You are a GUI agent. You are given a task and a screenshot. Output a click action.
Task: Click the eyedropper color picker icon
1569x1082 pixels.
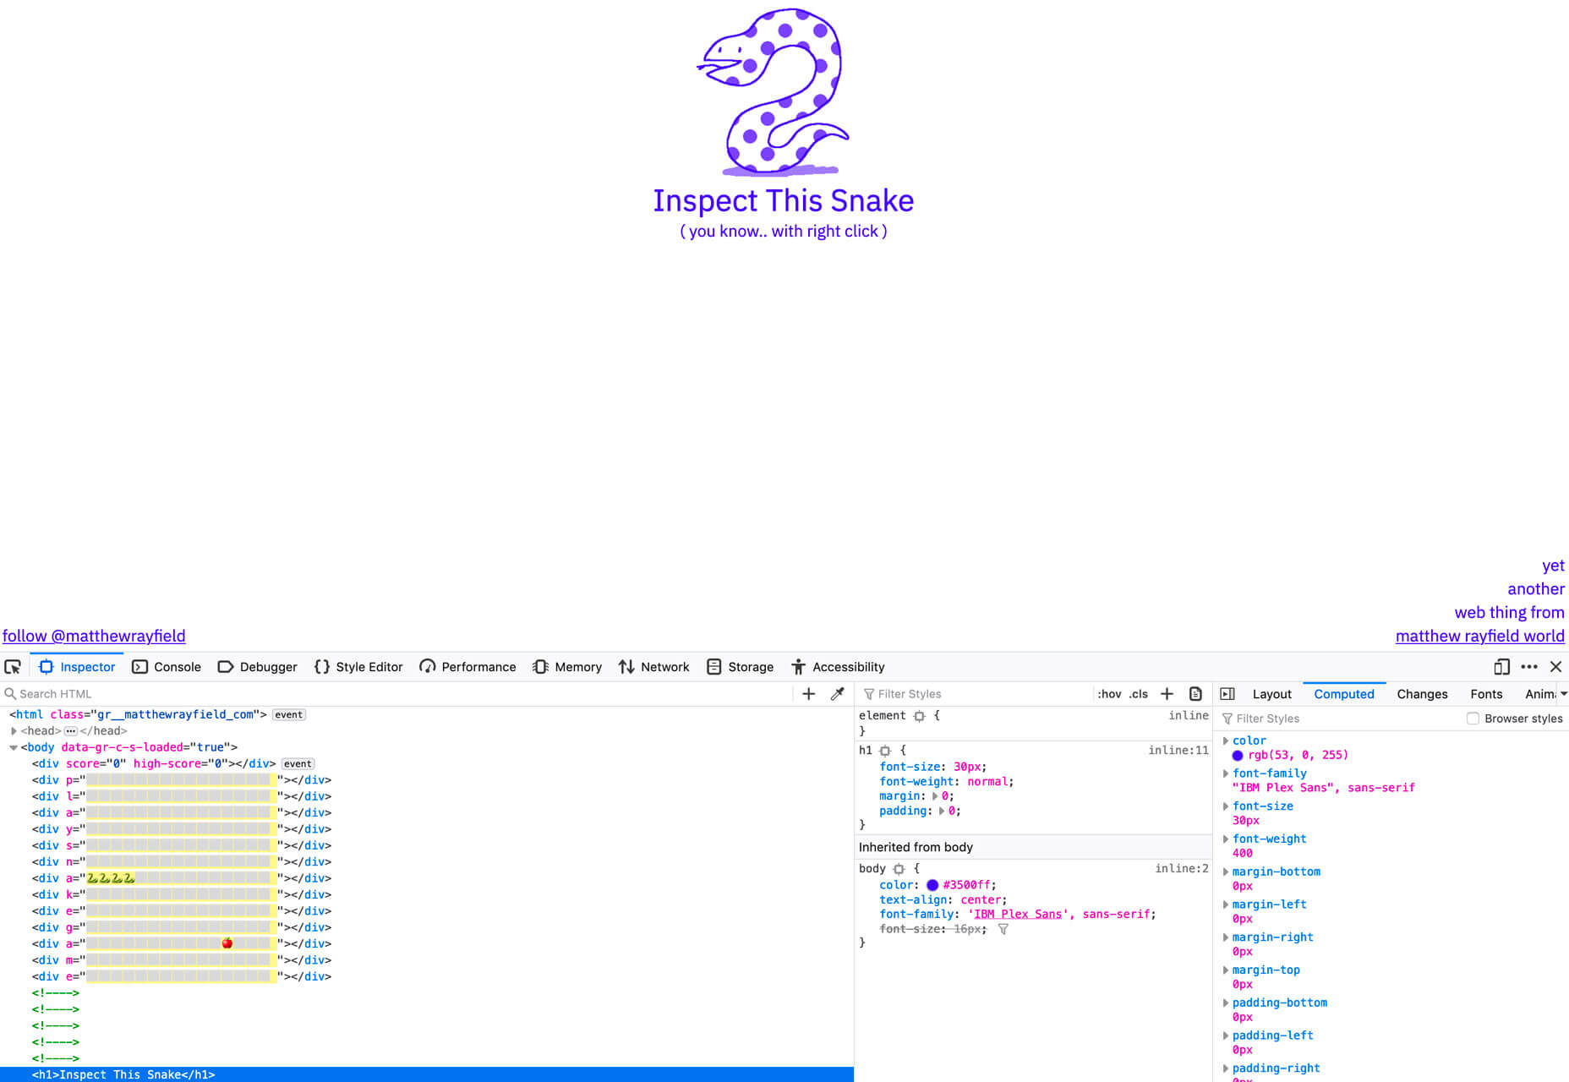point(838,694)
